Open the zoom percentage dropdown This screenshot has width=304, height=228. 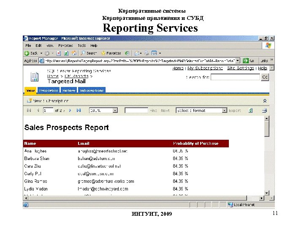(x=115, y=111)
